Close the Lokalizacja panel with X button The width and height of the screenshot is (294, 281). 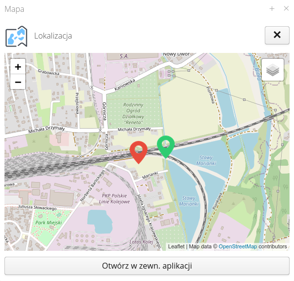[277, 35]
